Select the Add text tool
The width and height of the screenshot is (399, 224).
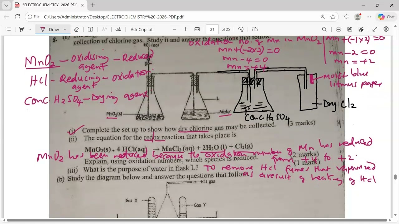coord(90,29)
